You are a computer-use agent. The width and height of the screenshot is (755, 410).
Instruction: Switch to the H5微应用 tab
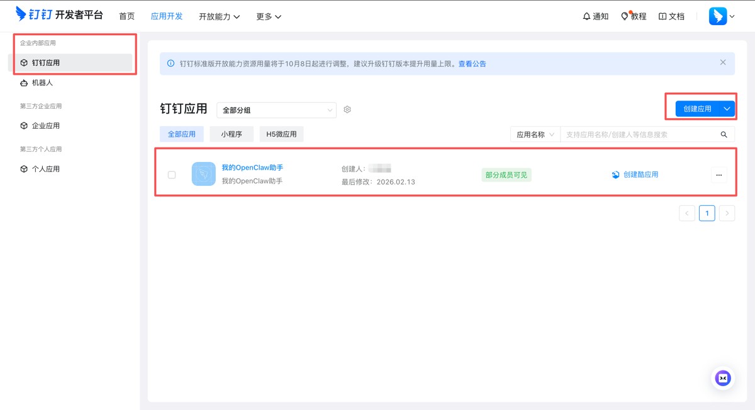[x=281, y=134]
